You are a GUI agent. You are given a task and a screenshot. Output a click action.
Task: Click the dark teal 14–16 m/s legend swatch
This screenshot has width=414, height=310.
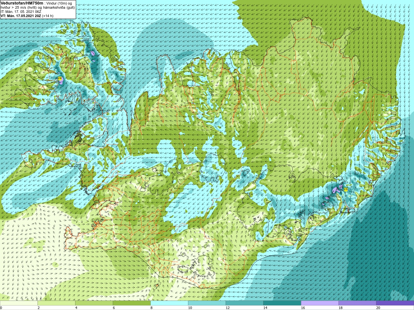pyautogui.click(x=282, y=303)
